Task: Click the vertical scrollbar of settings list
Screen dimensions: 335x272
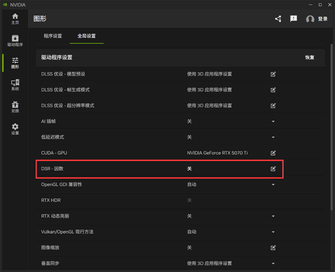Action: (x=332, y=127)
